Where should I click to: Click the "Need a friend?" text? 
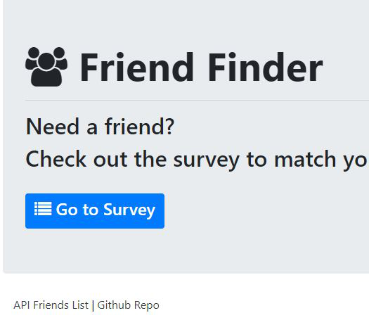point(100,127)
